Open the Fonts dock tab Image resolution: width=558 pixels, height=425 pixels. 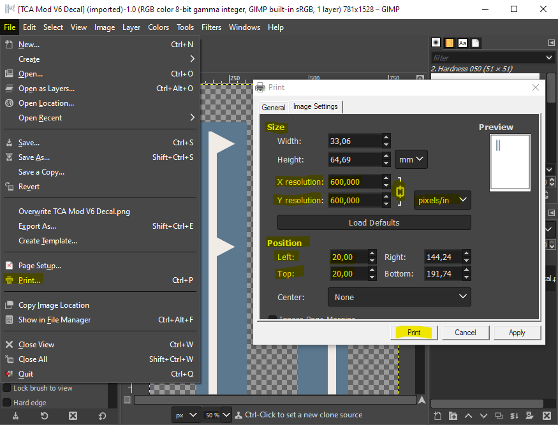[462, 43]
